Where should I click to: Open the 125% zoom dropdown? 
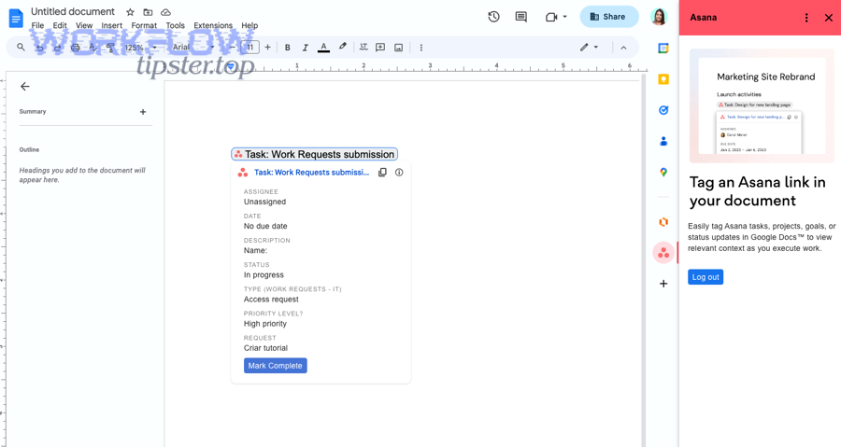(140, 47)
